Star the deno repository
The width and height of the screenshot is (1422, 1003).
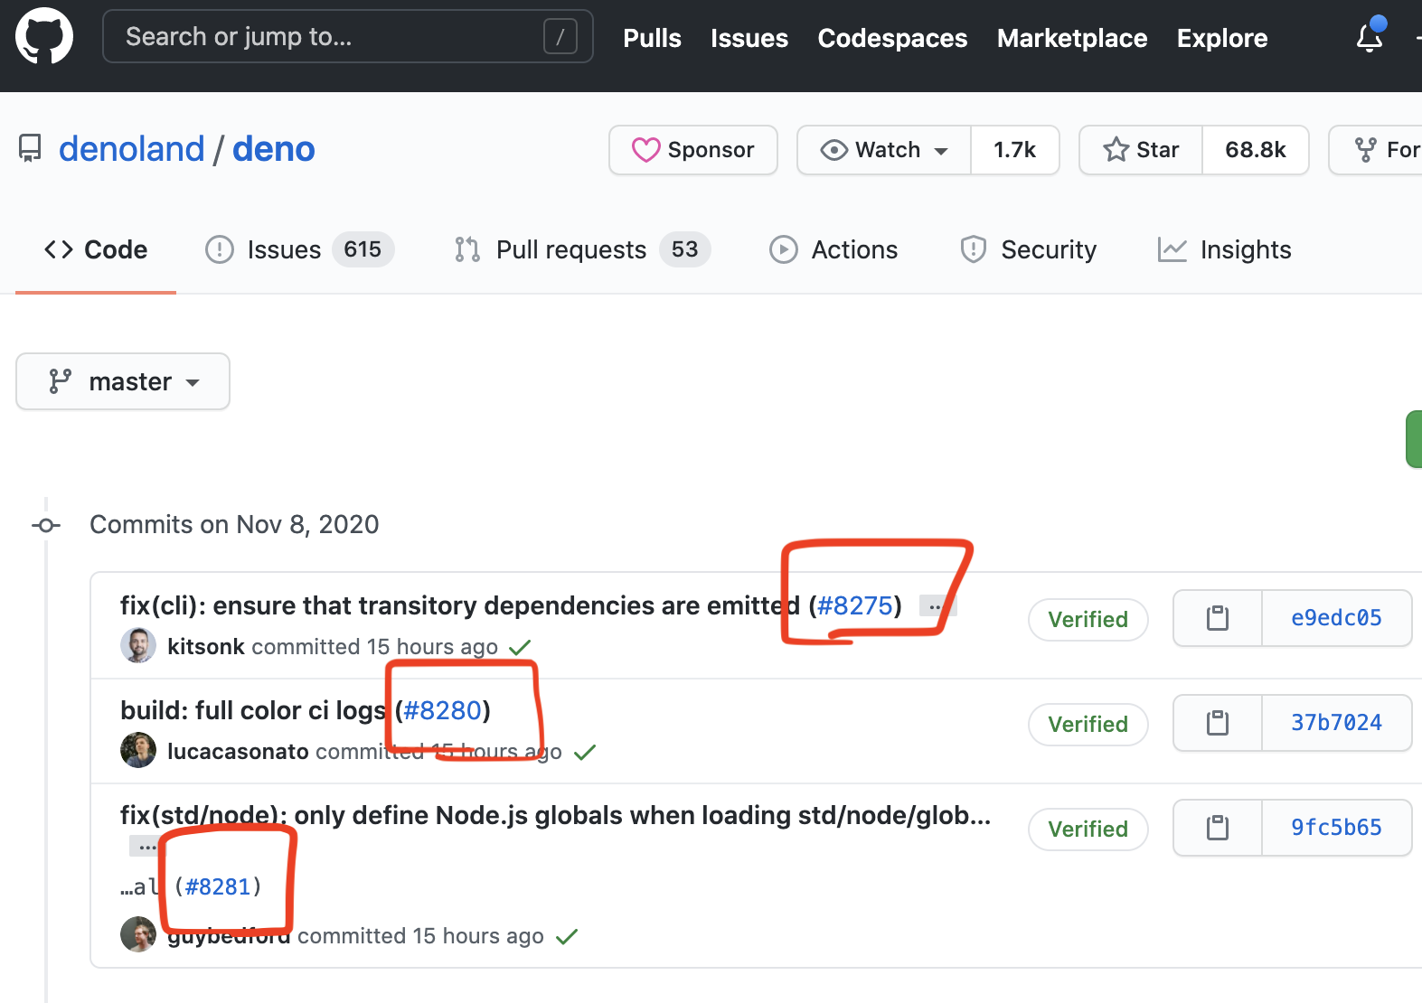1141,150
